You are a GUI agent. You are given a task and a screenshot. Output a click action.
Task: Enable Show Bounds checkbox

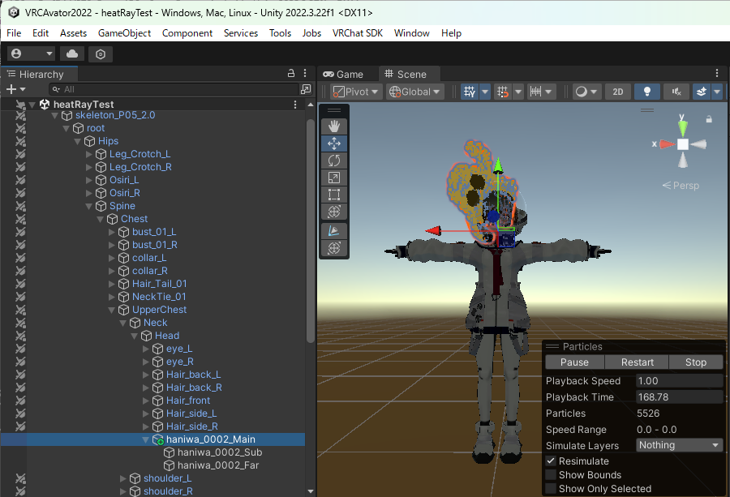click(552, 475)
